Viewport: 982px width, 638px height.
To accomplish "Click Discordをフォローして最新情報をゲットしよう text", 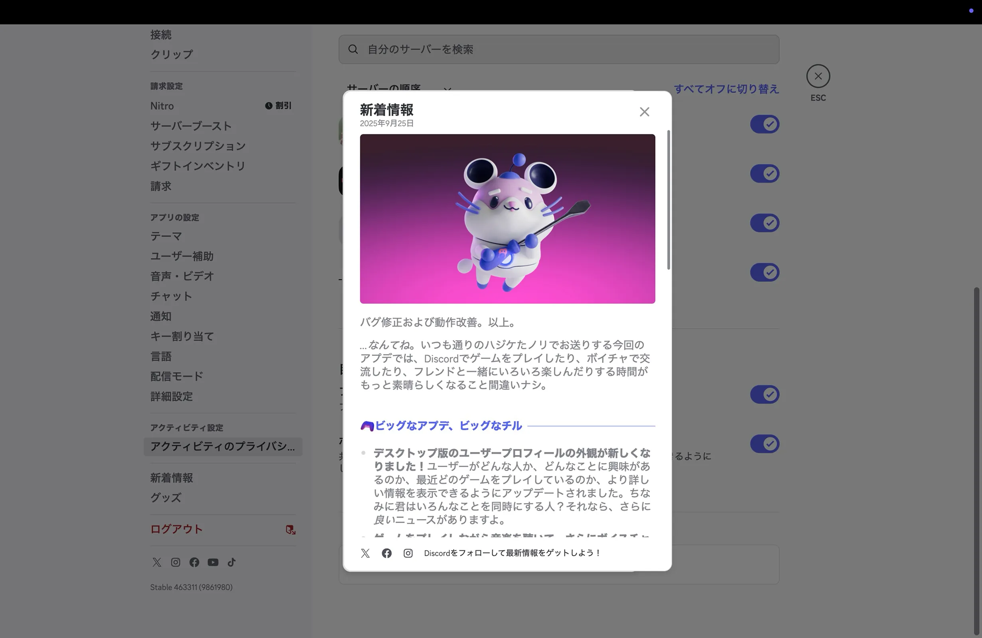I will [513, 553].
